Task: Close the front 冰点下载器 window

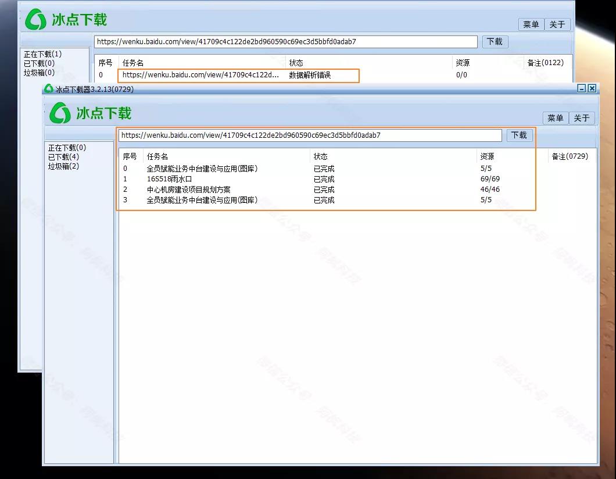Action: (592, 88)
